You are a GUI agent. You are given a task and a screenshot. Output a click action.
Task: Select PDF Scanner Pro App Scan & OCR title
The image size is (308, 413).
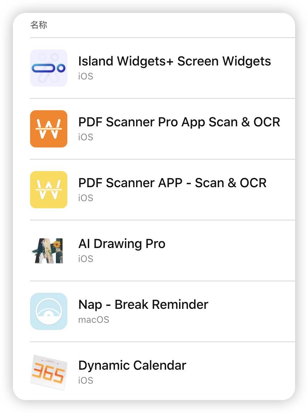(179, 122)
